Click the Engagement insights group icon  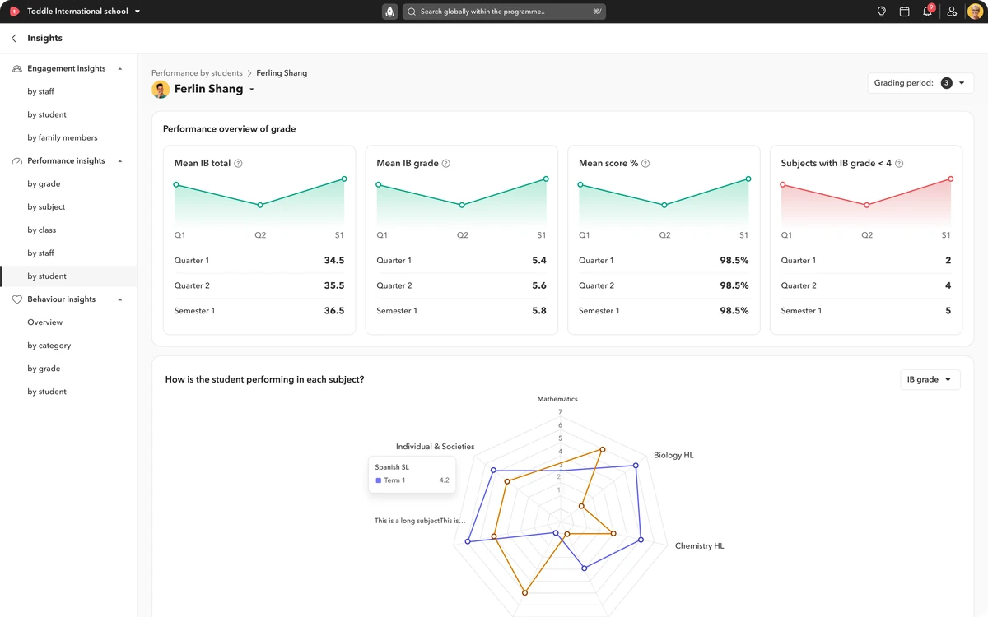click(x=16, y=69)
